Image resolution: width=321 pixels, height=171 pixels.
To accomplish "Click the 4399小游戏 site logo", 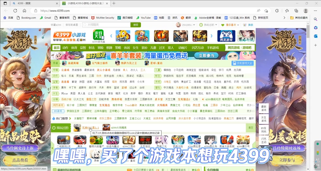I will point(69,36).
